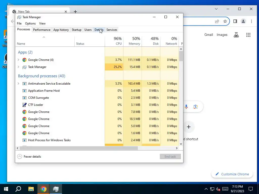The image size is (259, 194).
Task: Click the CTF Loader pen icon
Action: pyautogui.click(x=25, y=105)
